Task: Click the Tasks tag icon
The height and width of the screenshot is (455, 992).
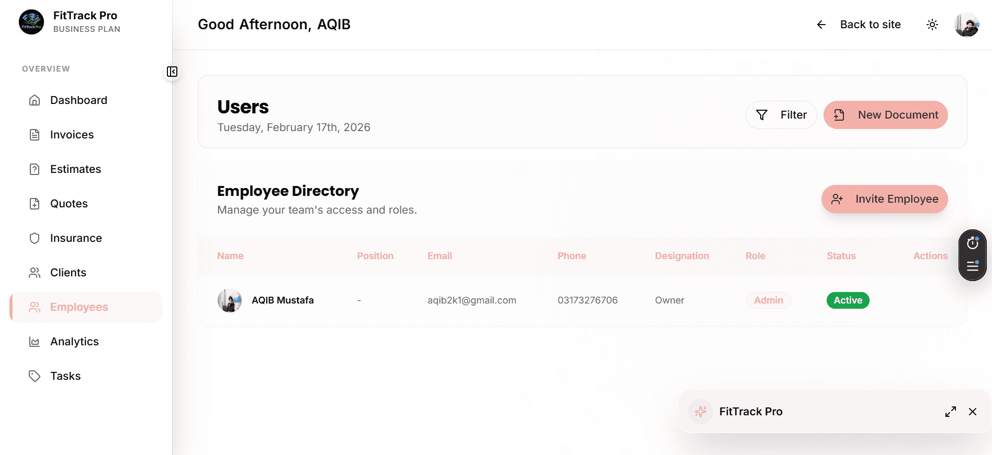Action: [x=35, y=376]
